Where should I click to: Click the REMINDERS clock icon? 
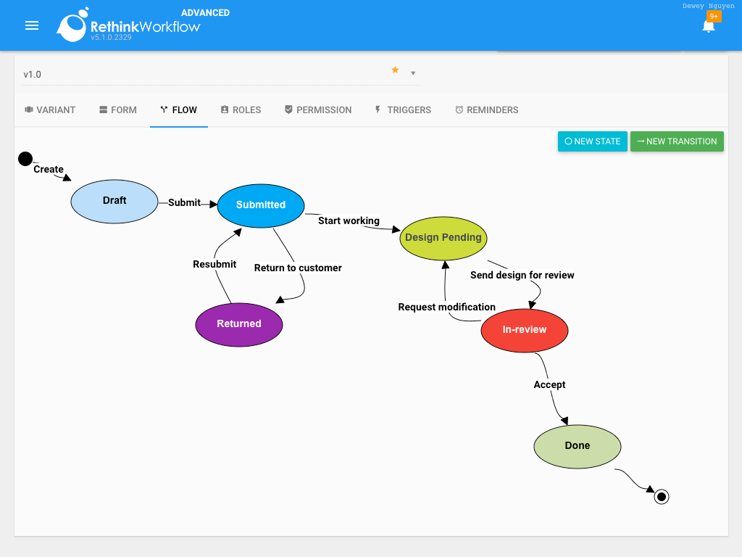tap(459, 110)
